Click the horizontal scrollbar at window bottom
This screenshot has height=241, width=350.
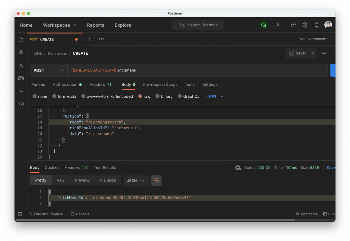tap(155, 220)
